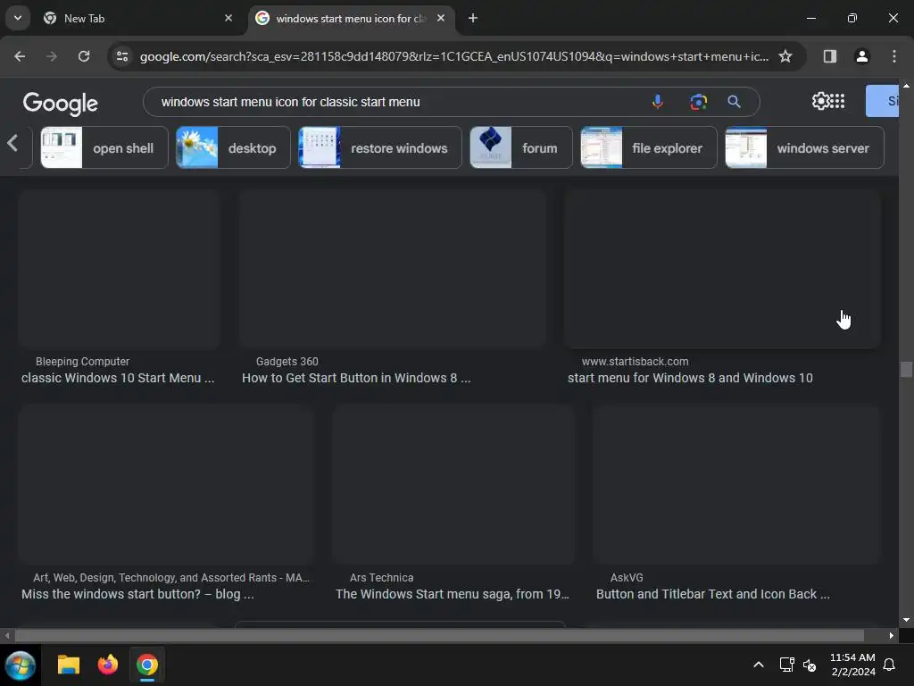This screenshot has width=914, height=686.
Task: Filter images by file explorer chip
Action: [649, 147]
